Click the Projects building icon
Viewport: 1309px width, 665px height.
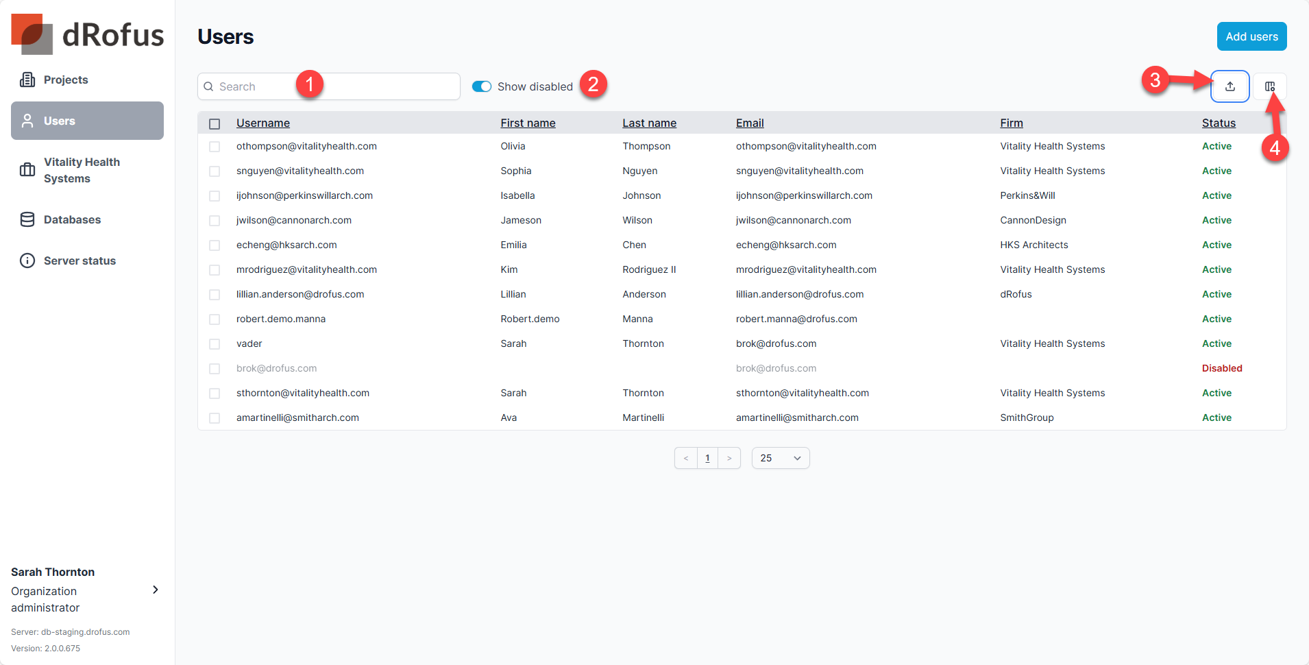tap(27, 80)
